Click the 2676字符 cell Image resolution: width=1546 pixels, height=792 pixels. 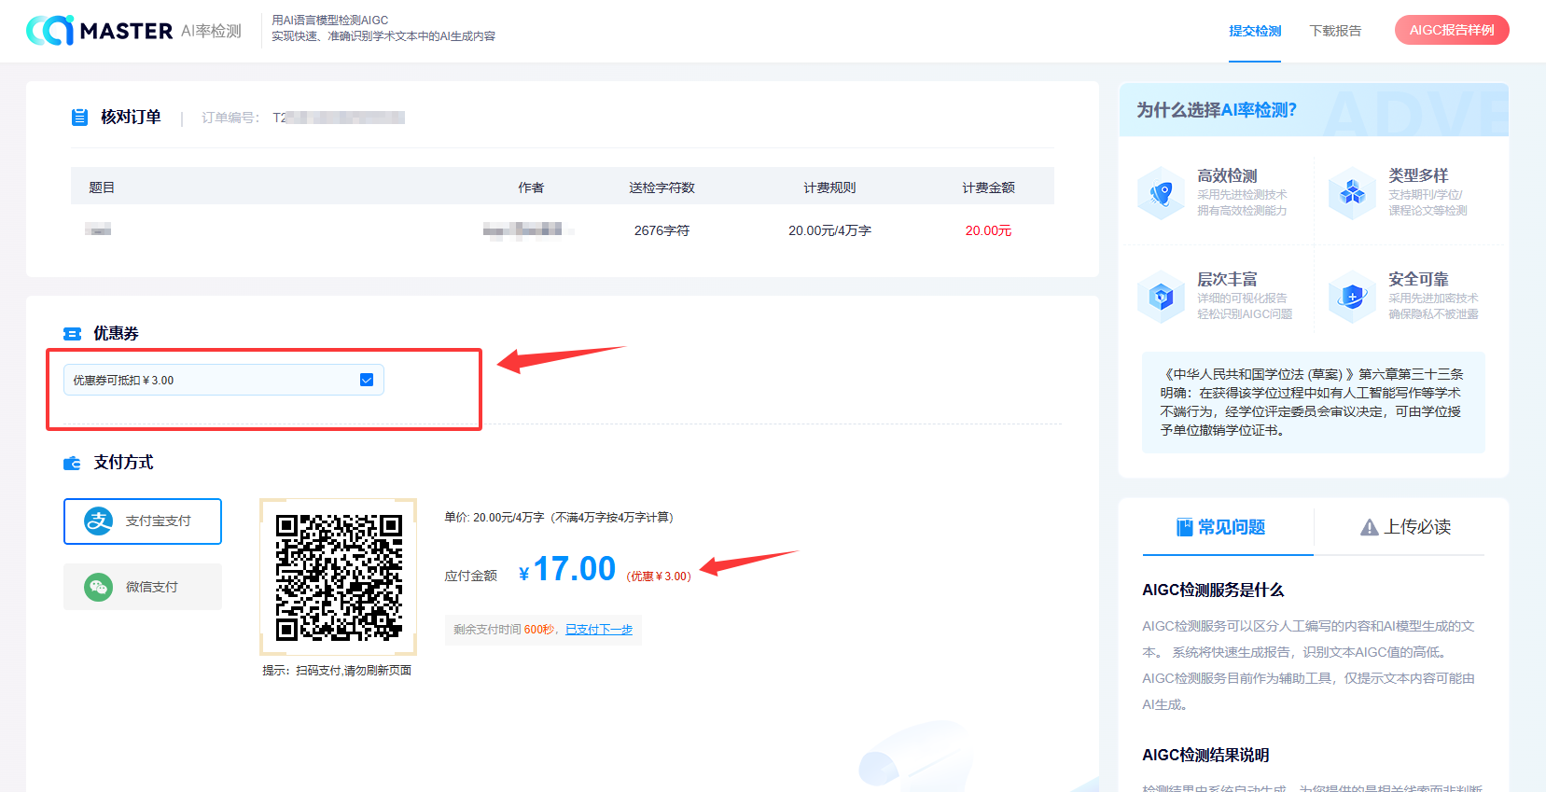click(x=662, y=230)
